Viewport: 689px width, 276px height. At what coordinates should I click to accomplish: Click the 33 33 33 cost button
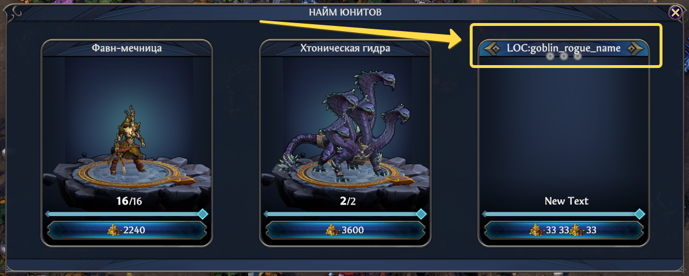pos(564,230)
